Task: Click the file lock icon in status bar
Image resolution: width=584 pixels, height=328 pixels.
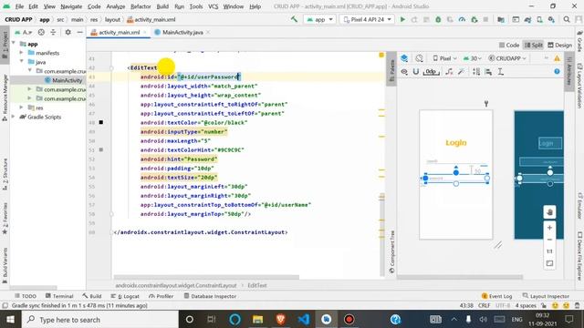Action: pos(544,306)
